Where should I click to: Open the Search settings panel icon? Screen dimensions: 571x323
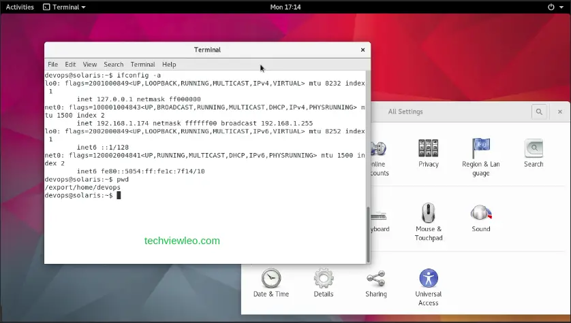pos(534,148)
